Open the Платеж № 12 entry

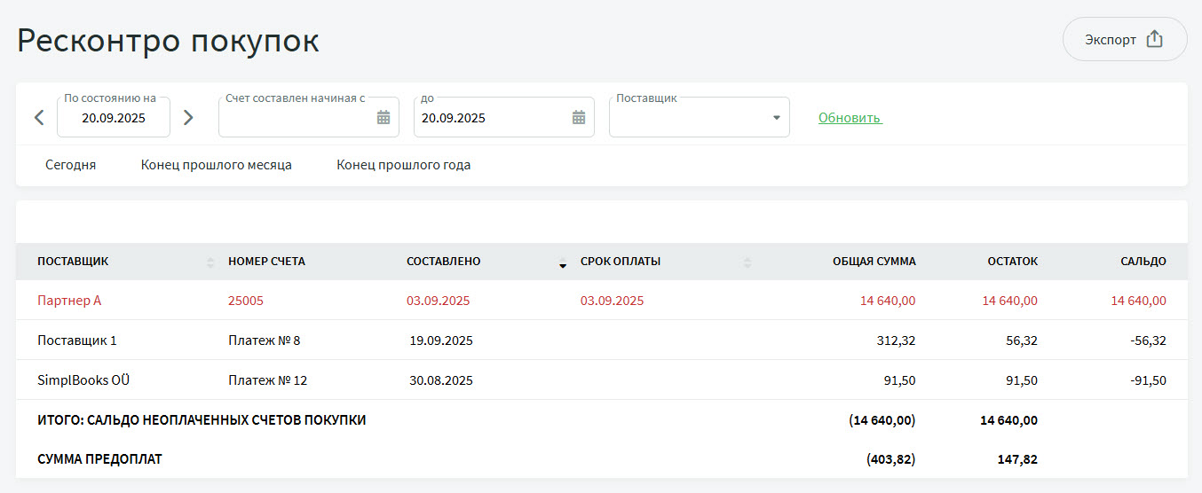click(267, 380)
